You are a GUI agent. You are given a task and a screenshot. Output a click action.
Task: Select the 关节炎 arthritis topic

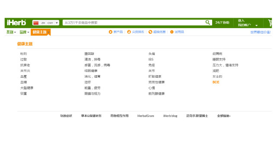pyautogui.click(x=25, y=71)
